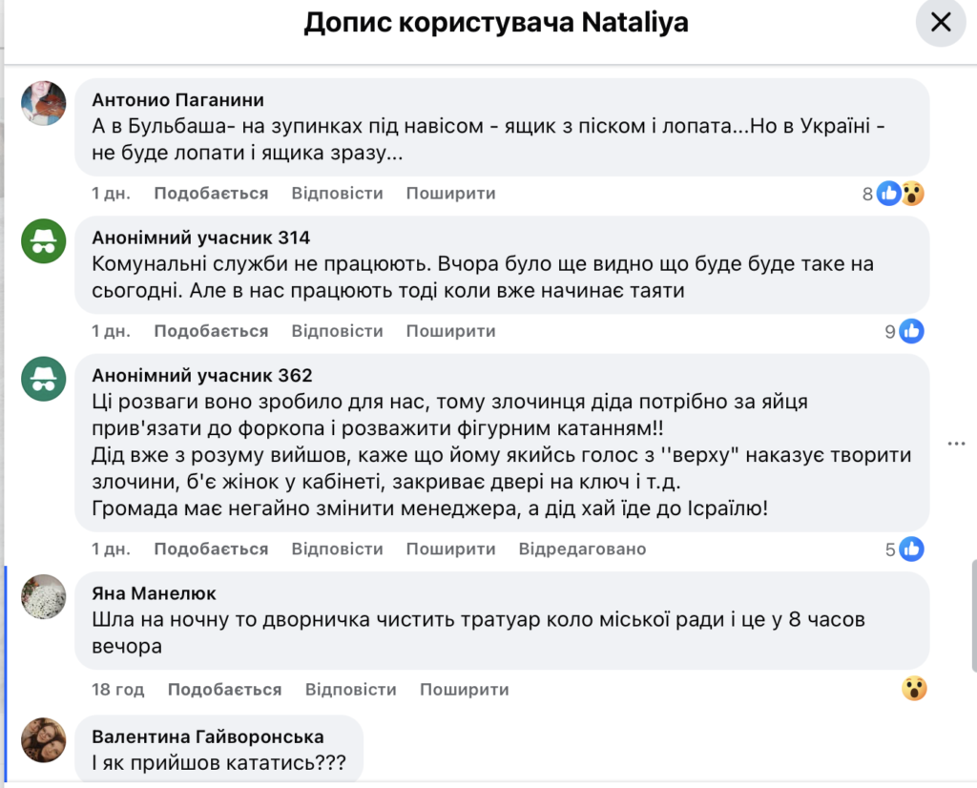Open Антонио Паганини profile avatar
The width and height of the screenshot is (977, 788).
pyautogui.click(x=44, y=103)
